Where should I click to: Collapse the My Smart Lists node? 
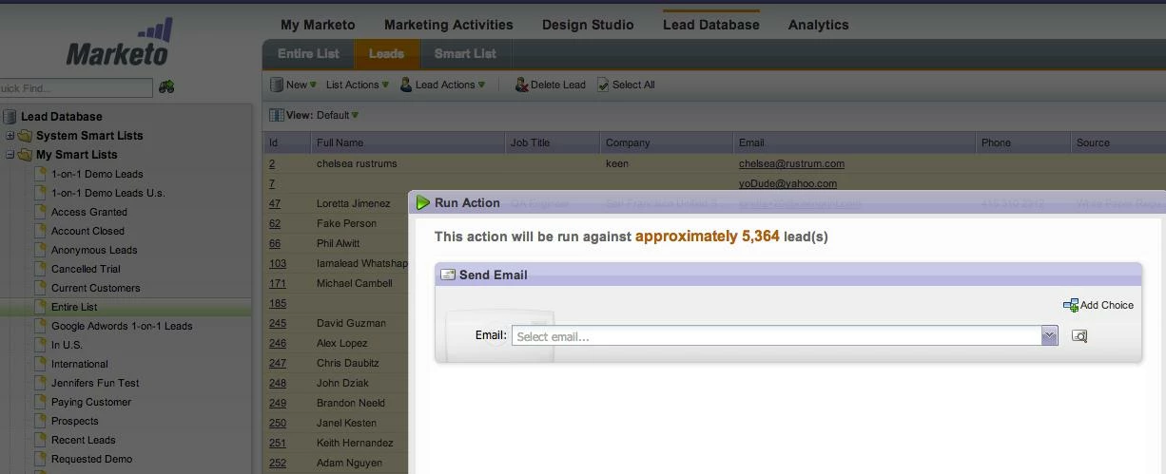[x=10, y=155]
